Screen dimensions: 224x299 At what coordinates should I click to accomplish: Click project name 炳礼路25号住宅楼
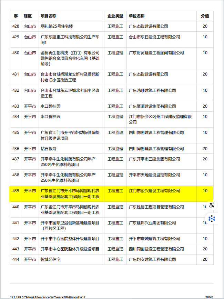pyautogui.click(x=57, y=26)
